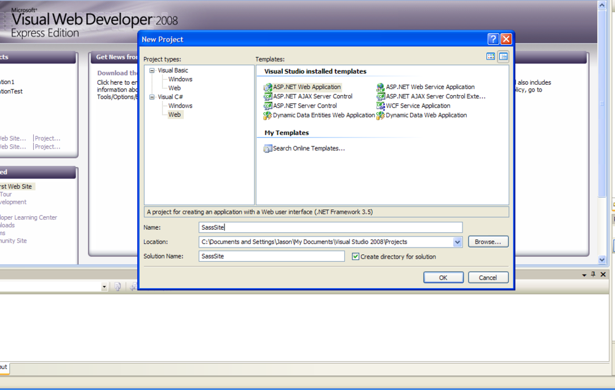Switch templates to small icons view
This screenshot has width=615, height=390.
pyautogui.click(x=503, y=57)
